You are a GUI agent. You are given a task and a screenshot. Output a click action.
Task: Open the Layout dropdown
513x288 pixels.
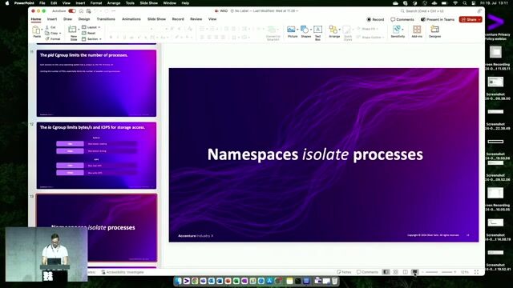click(91, 27)
